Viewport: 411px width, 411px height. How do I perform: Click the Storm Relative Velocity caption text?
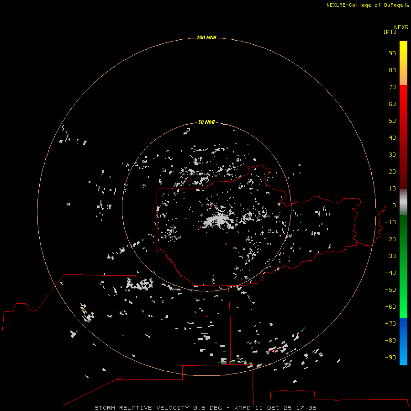click(205, 408)
